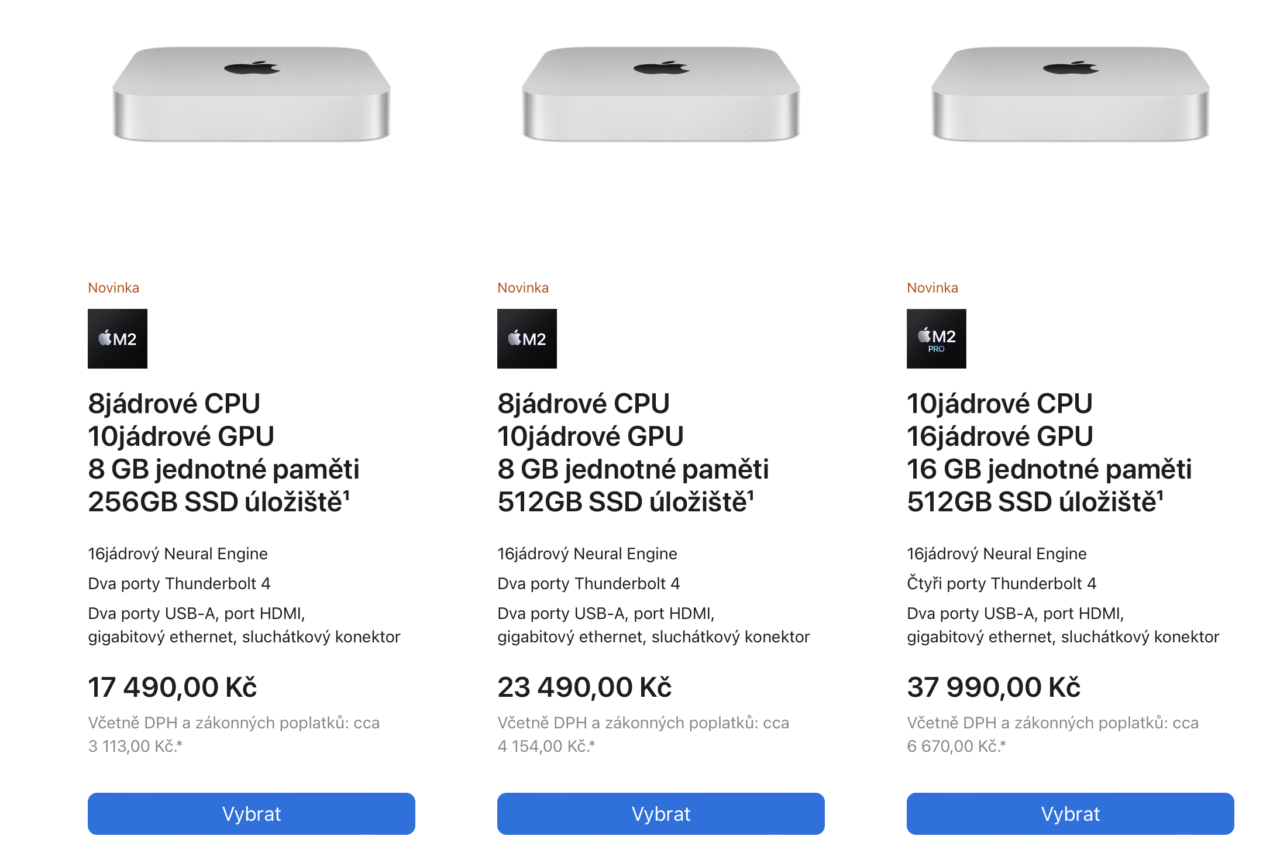Click the Novinka label above the M2 Pro chip
The height and width of the screenshot is (853, 1287).
point(932,288)
